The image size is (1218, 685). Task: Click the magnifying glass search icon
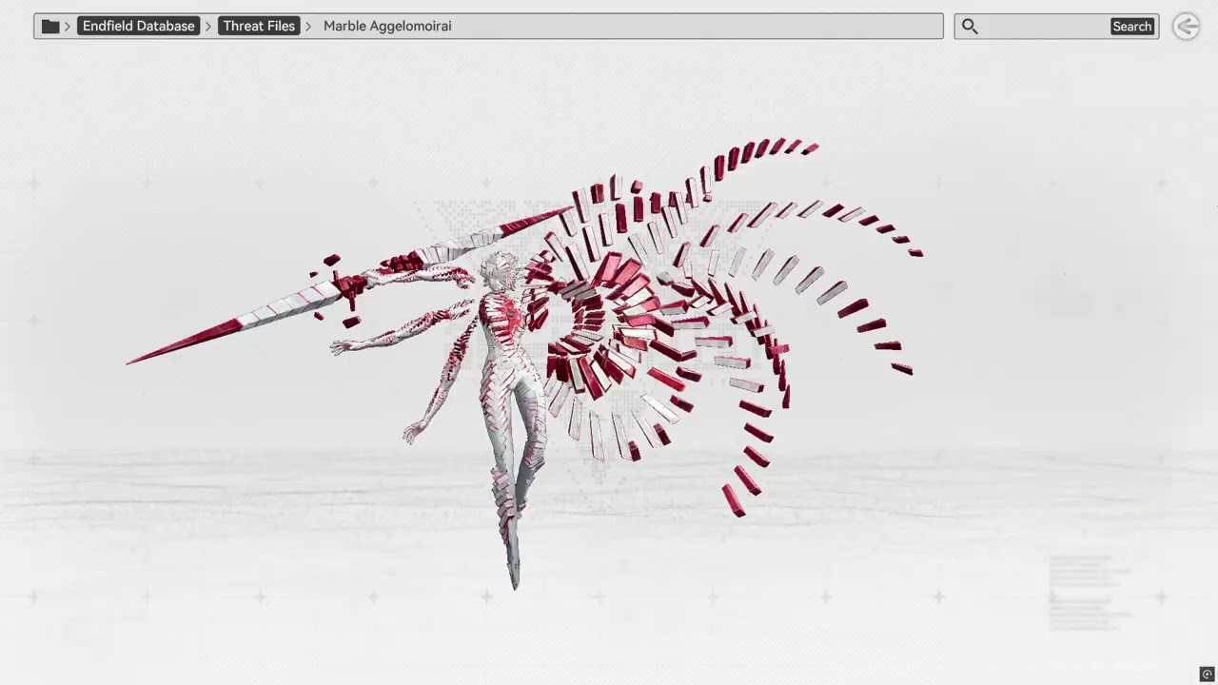pos(970,27)
